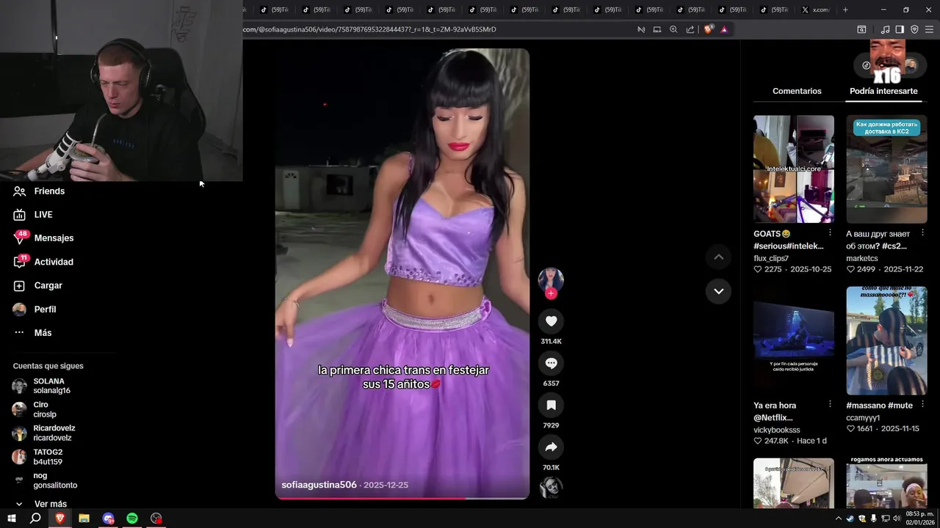Open sofiaagustina506 username on the video
This screenshot has height=528, width=940.
click(x=319, y=485)
